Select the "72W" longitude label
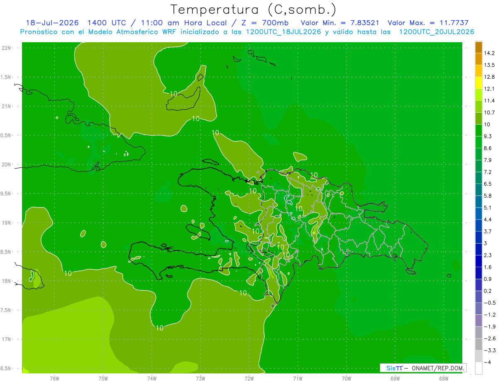 [x=249, y=379]
